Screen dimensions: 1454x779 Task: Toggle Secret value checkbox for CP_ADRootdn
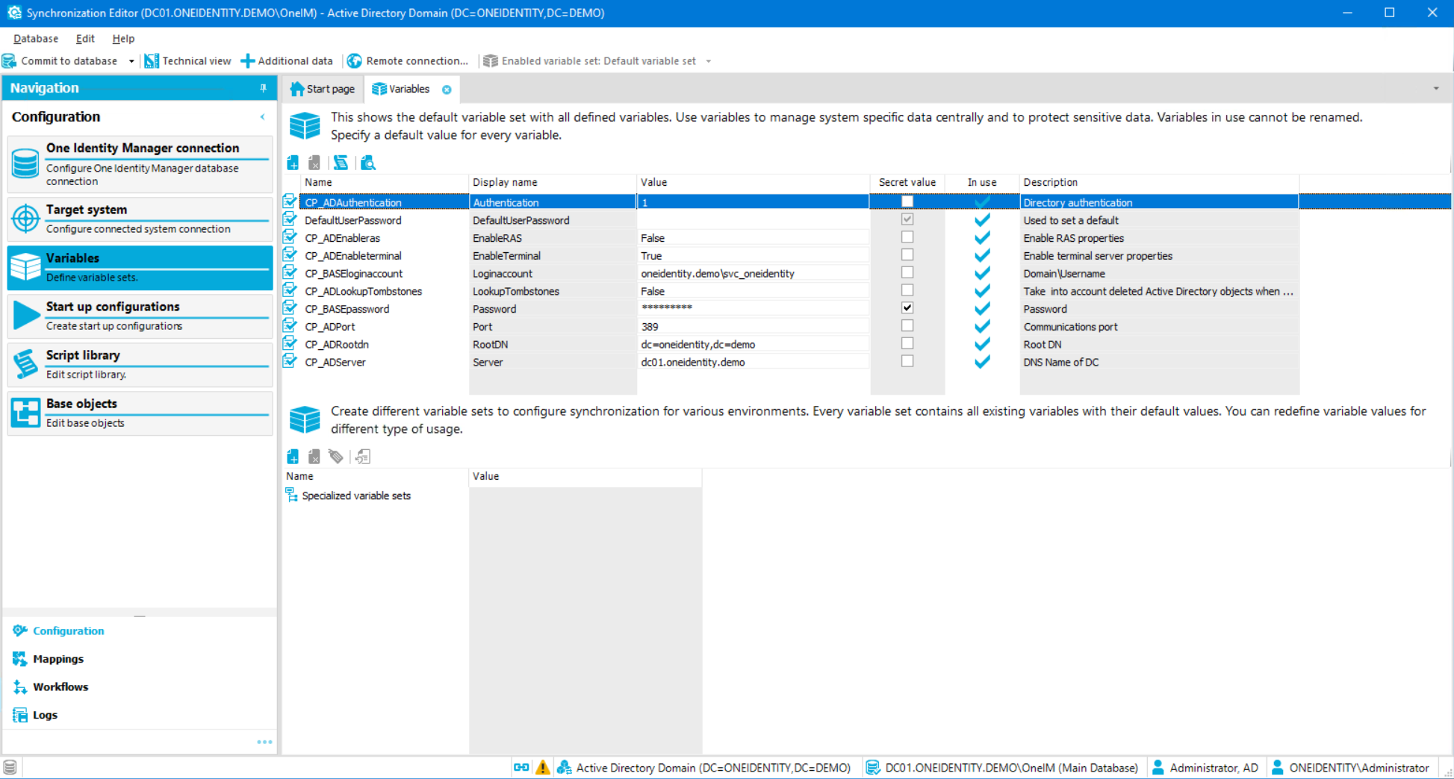point(907,343)
